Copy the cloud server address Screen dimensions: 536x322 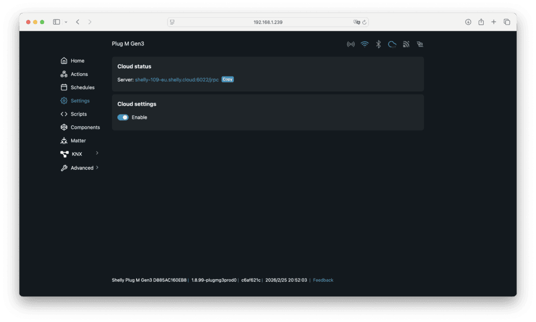[227, 79]
